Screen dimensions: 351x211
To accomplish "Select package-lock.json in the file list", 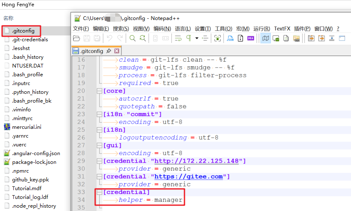I will (x=34, y=162).
